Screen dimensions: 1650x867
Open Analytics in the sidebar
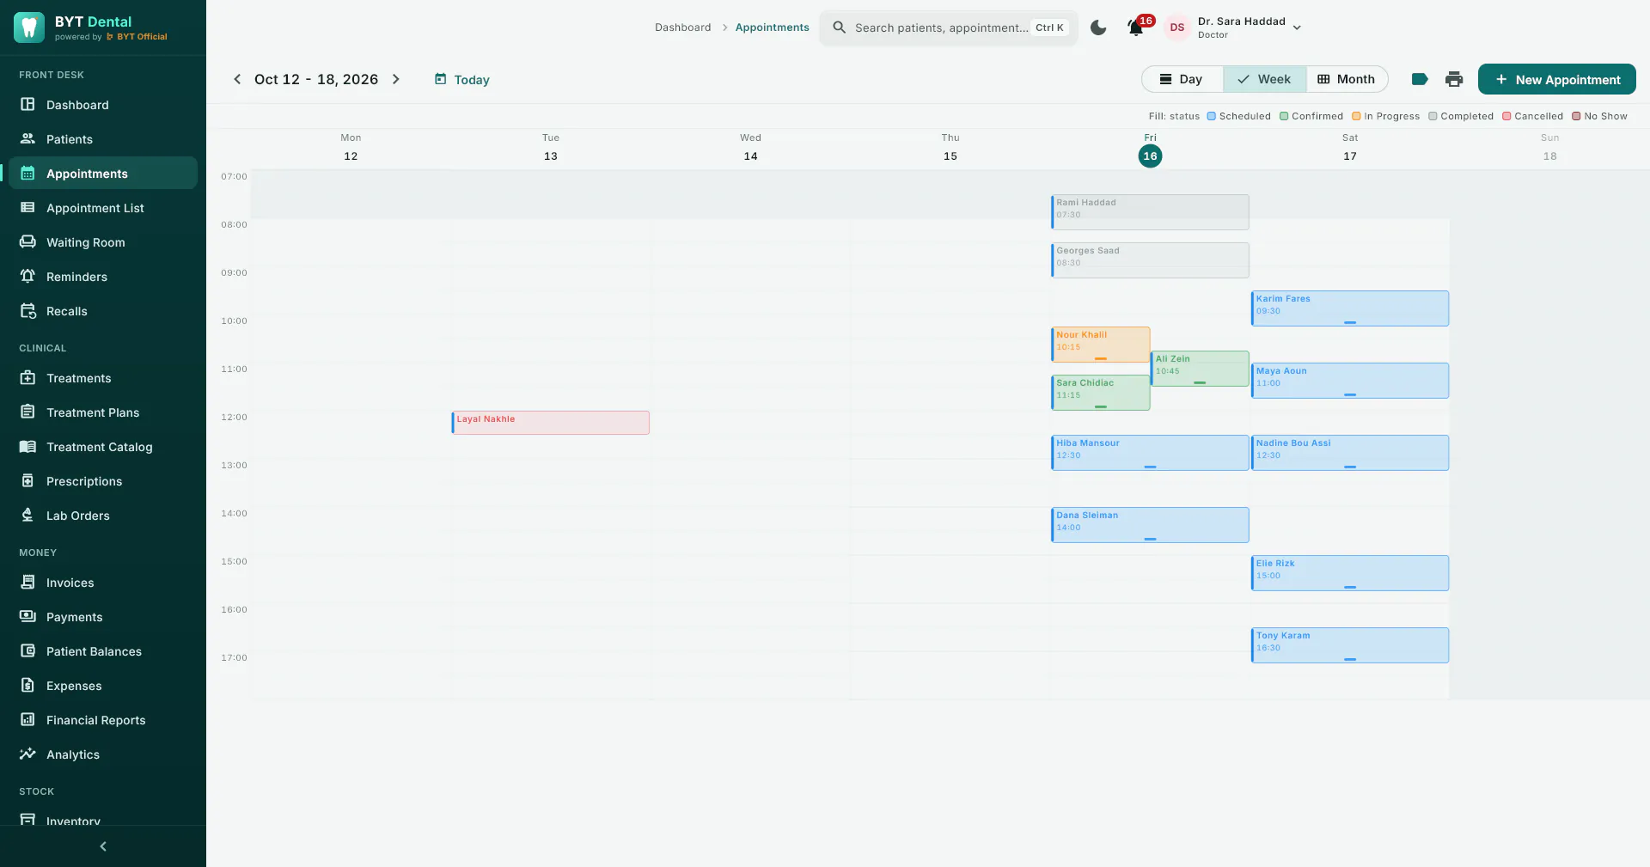(x=103, y=754)
